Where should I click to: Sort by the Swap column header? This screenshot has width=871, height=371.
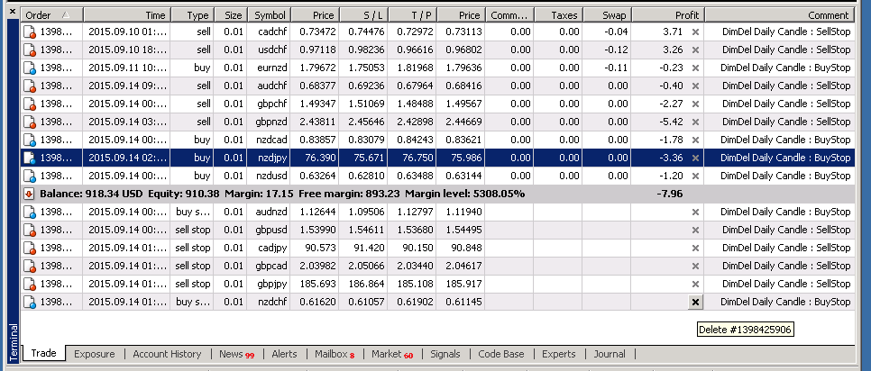pos(607,15)
